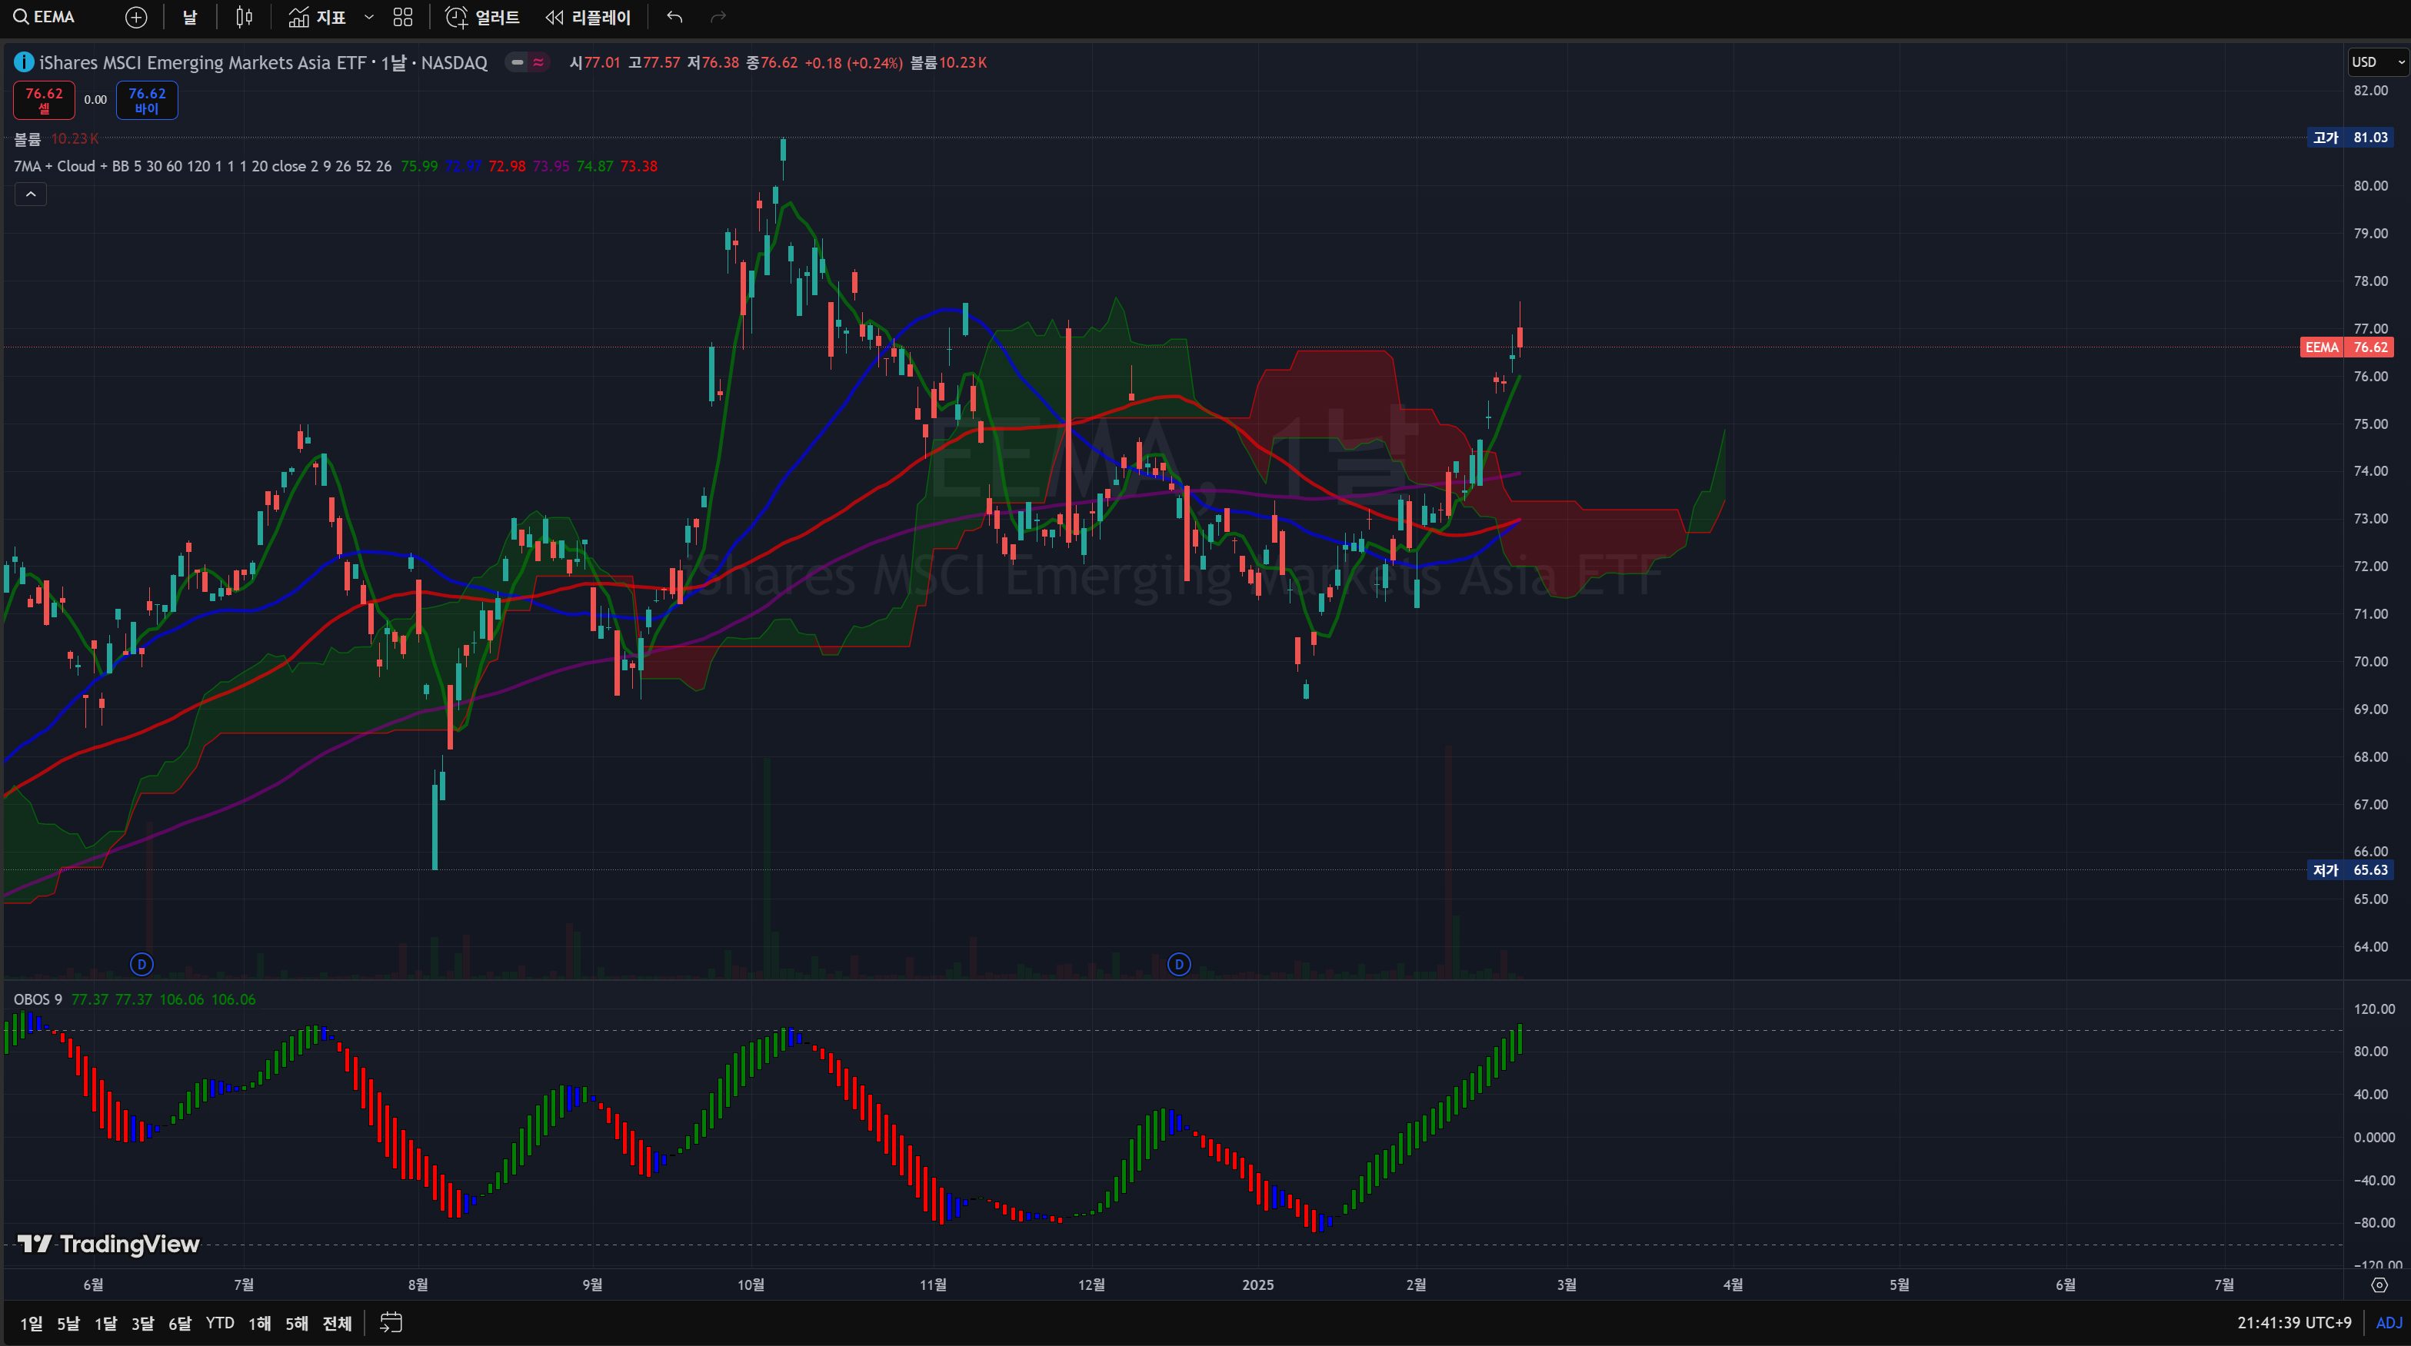The width and height of the screenshot is (2411, 1346).
Task: Click the add symbol plus icon
Action: (135, 17)
